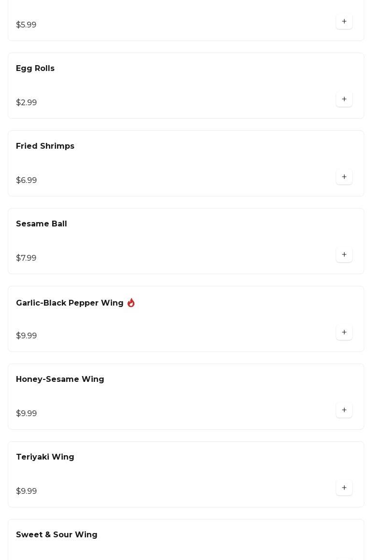Add Garlic-Black Pepper Wing via plus icon

click(344, 332)
